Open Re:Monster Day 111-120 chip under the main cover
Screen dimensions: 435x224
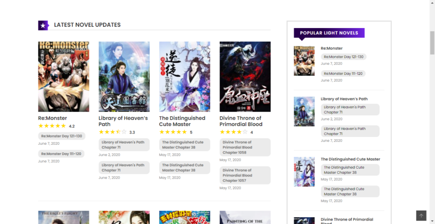click(61, 154)
